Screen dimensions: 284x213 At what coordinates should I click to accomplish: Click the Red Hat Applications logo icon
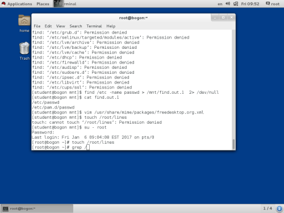coord(3,3)
